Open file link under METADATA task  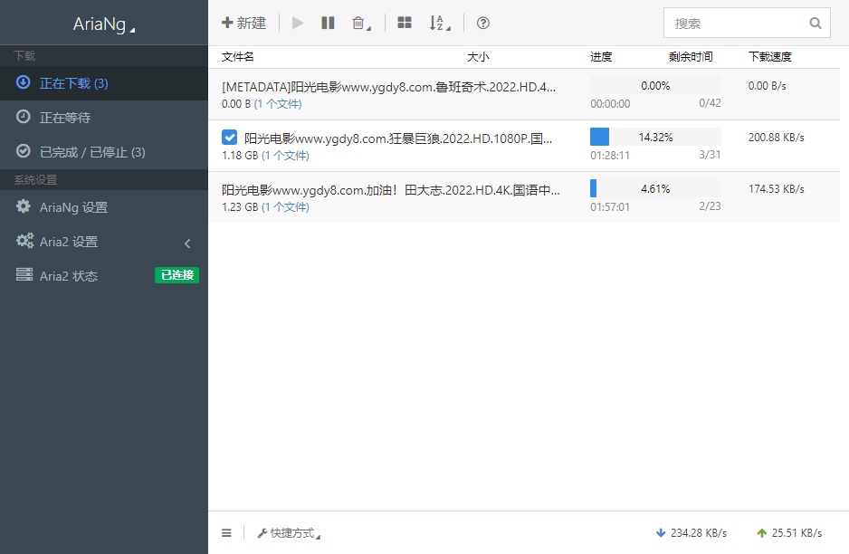point(278,104)
